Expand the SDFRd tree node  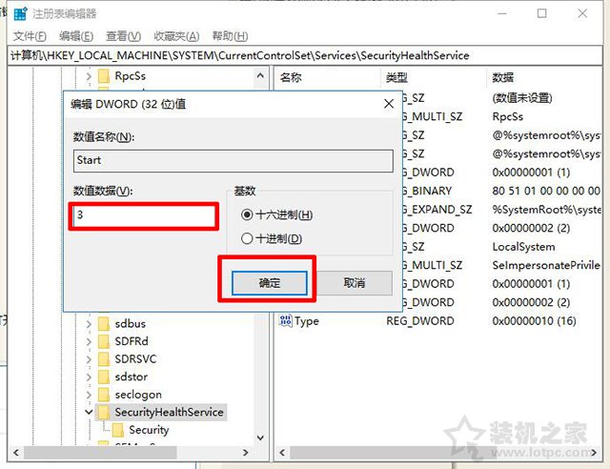tap(89, 342)
